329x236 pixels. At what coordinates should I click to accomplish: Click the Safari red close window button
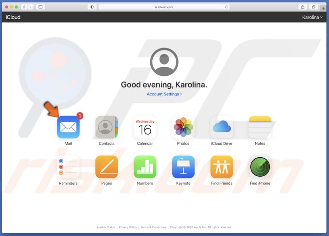click(7, 7)
